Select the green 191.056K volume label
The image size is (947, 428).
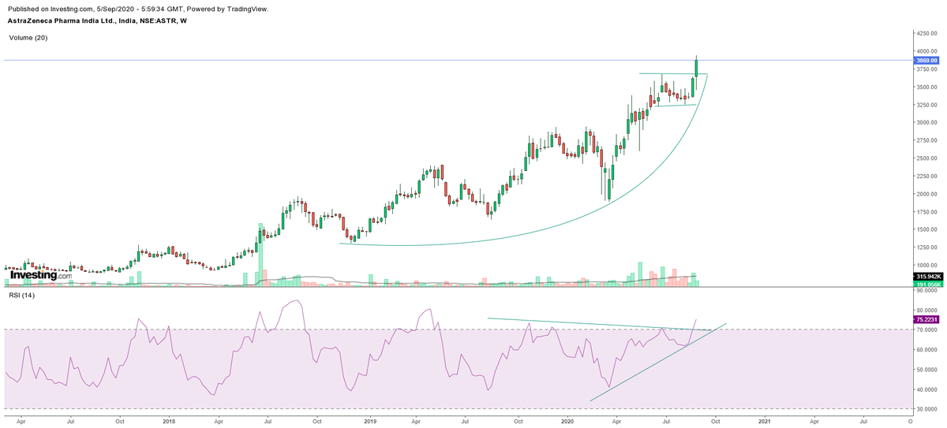tap(926, 284)
